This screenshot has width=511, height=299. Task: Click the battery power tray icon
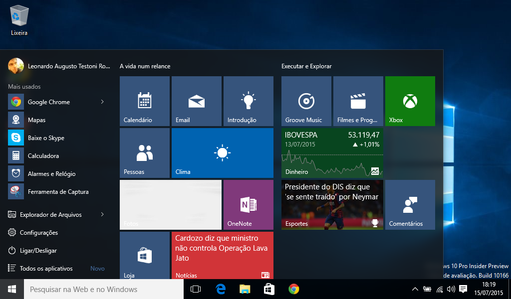click(427, 289)
